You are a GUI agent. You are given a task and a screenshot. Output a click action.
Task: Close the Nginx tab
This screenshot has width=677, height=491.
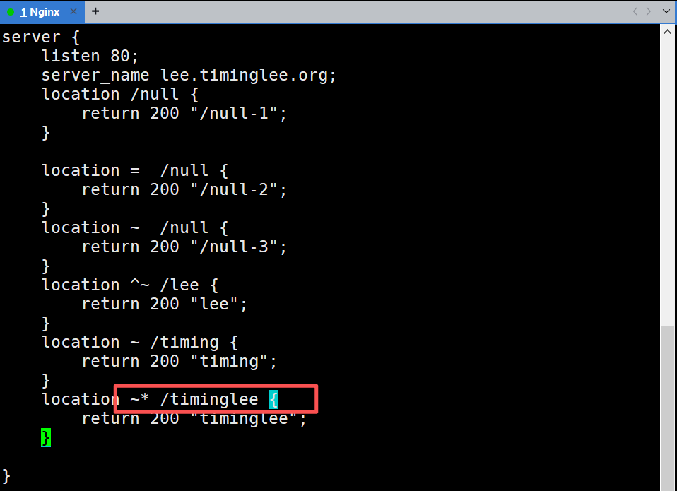pos(73,11)
